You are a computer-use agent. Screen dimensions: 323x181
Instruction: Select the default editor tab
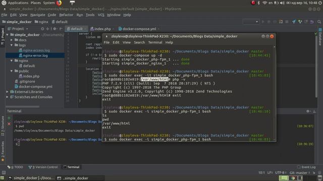point(76,29)
